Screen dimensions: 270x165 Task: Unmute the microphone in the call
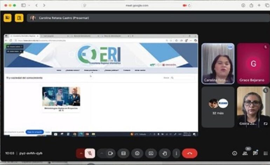click(90, 153)
